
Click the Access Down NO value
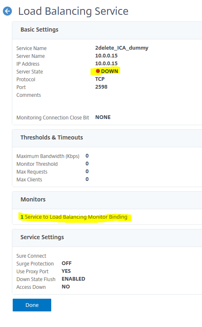coord(66,286)
